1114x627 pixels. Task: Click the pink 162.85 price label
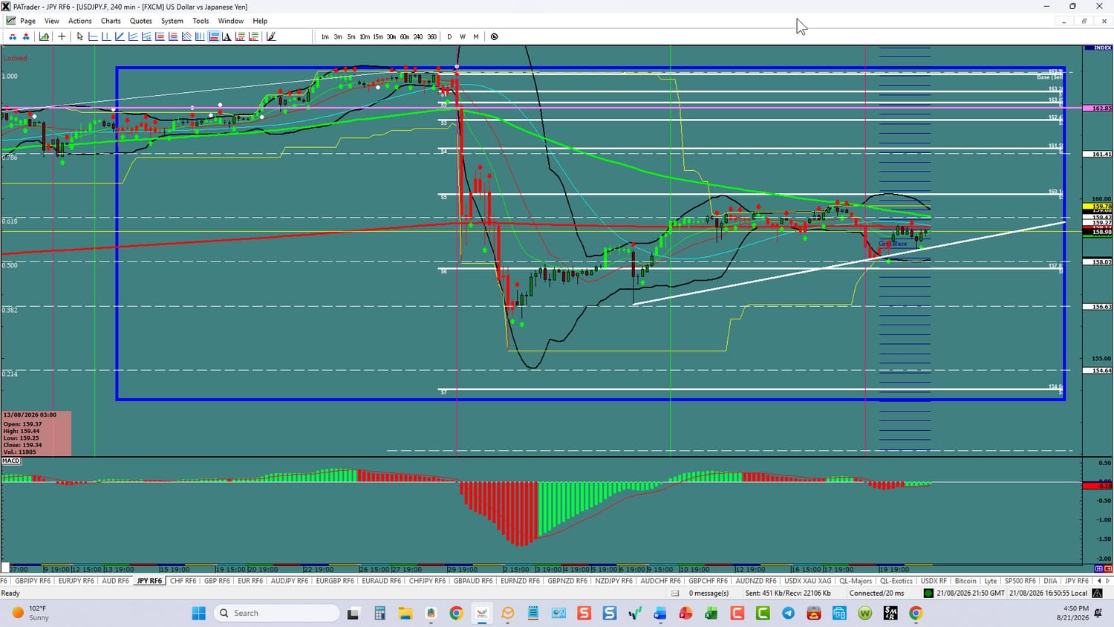[1098, 108]
